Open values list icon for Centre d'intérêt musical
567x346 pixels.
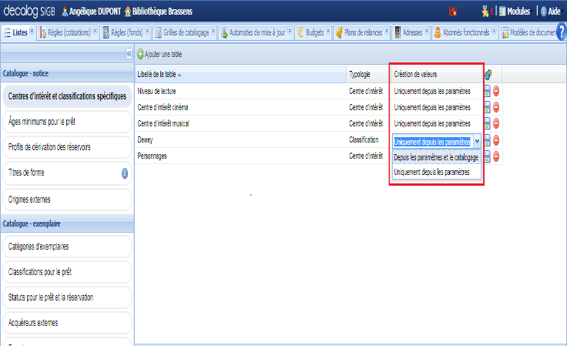click(488, 123)
